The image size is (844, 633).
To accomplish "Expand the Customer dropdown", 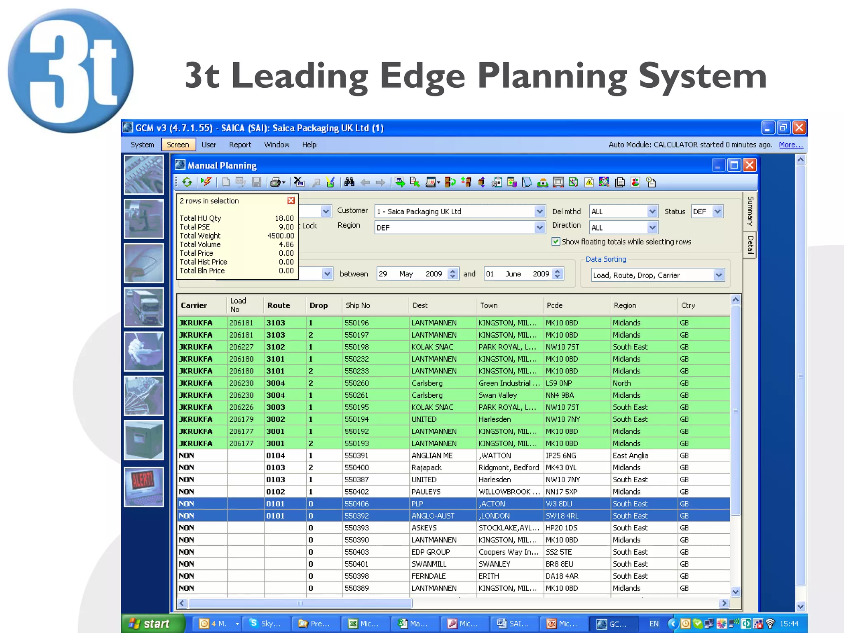I will coord(539,211).
